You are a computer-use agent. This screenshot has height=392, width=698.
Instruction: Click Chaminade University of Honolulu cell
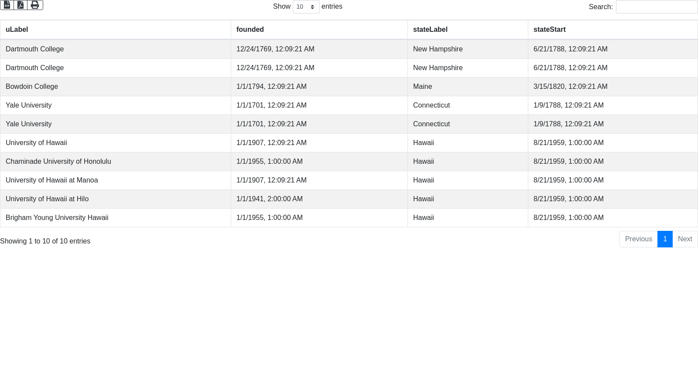click(x=58, y=162)
